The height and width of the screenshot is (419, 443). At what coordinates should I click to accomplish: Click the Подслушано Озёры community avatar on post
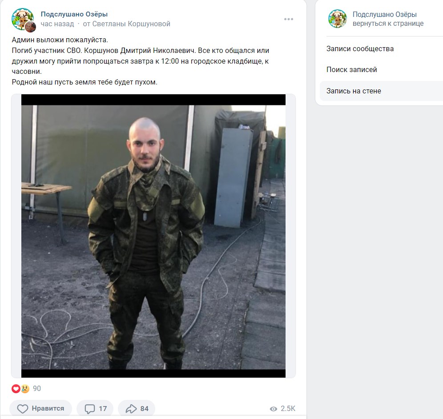click(22, 19)
